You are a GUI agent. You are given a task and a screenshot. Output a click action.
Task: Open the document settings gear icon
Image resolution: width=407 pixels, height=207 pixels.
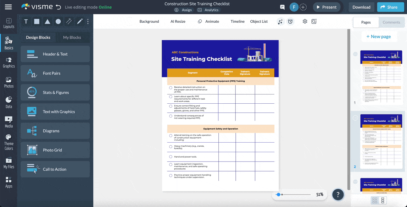pyautogui.click(x=305, y=21)
